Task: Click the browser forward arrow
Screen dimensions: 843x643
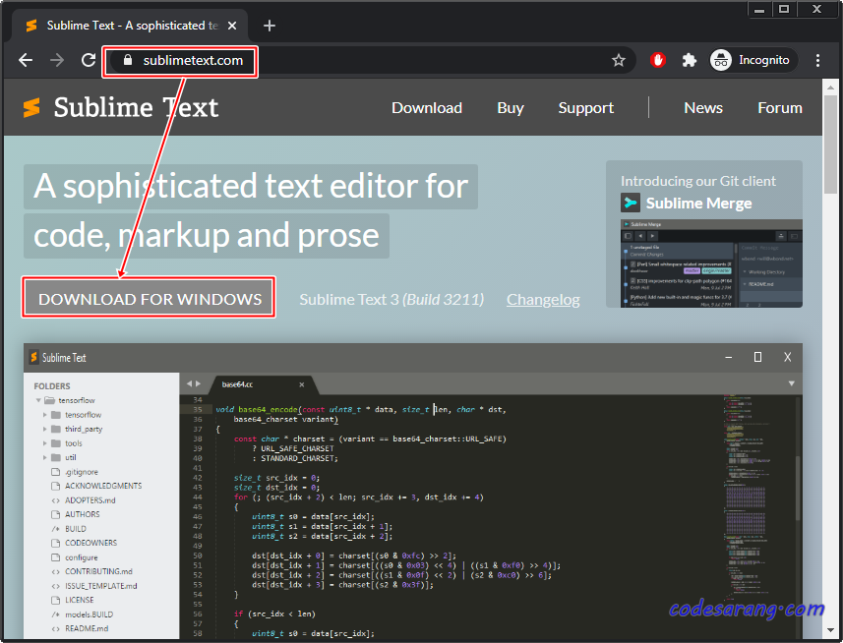Action: point(56,60)
